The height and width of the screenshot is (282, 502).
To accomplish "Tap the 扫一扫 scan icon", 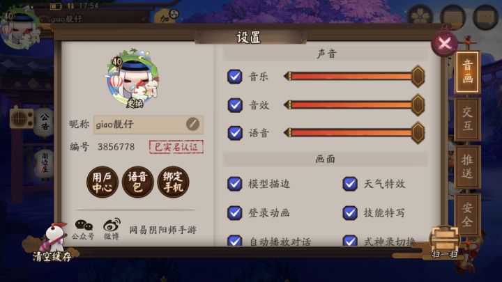I will pos(445,242).
